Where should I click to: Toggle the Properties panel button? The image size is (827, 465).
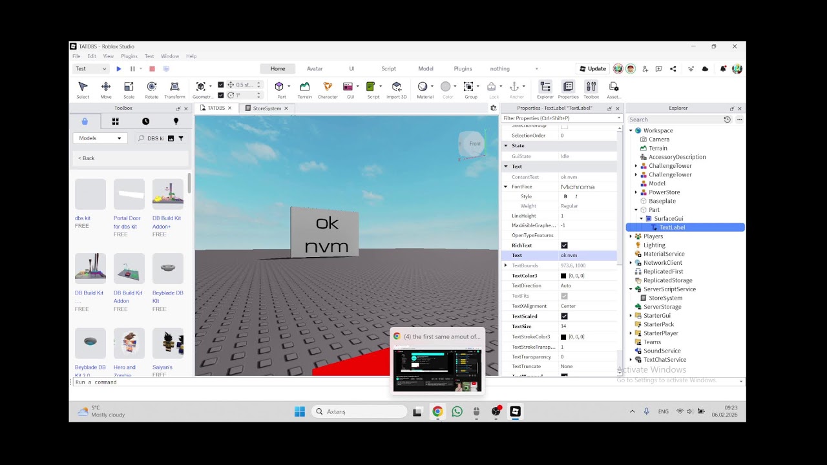point(568,90)
